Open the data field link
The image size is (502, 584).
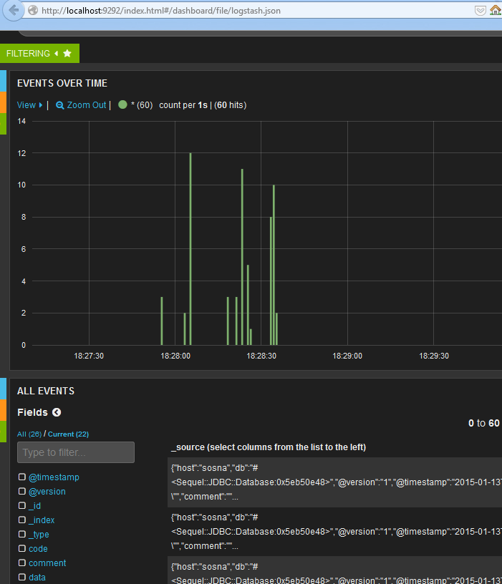(37, 578)
